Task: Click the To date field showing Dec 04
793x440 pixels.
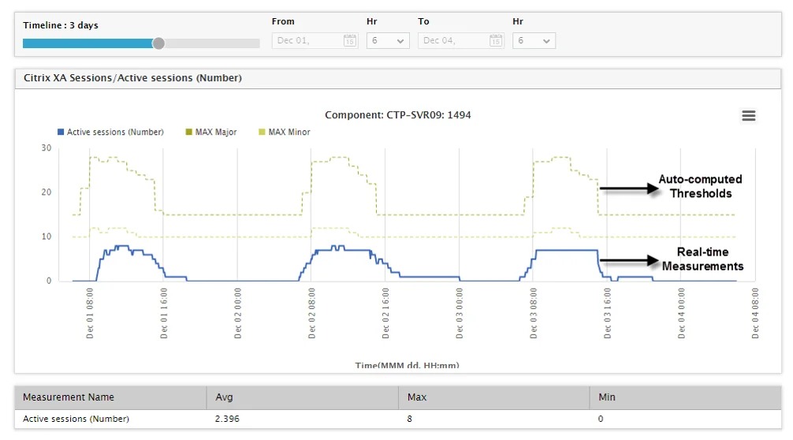Action: point(461,40)
